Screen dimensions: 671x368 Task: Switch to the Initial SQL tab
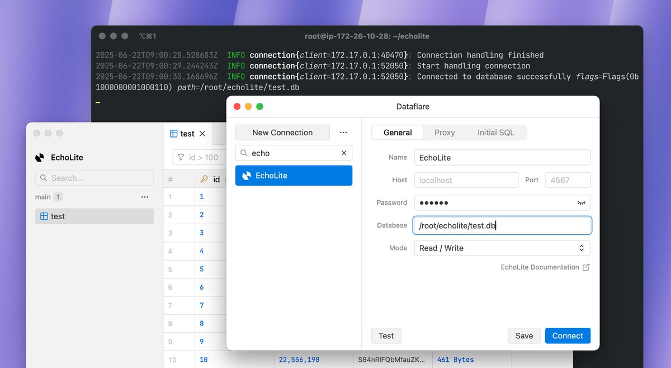(495, 133)
